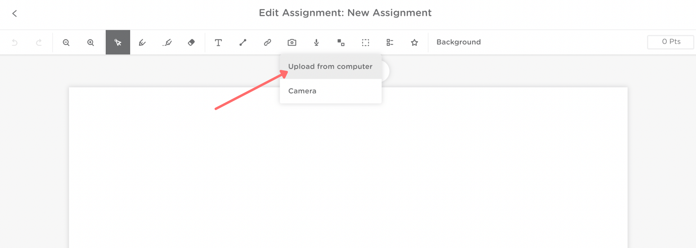Select the Eraser tool
Screen dimensions: 696x248
(191, 42)
